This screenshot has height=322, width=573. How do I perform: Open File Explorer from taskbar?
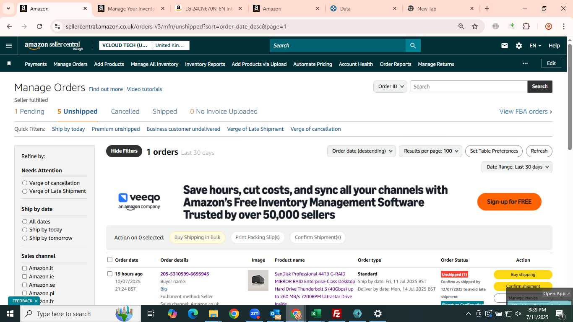pyautogui.click(x=213, y=314)
